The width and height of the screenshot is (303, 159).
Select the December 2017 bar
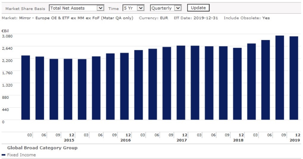pyautogui.click(x=181, y=83)
